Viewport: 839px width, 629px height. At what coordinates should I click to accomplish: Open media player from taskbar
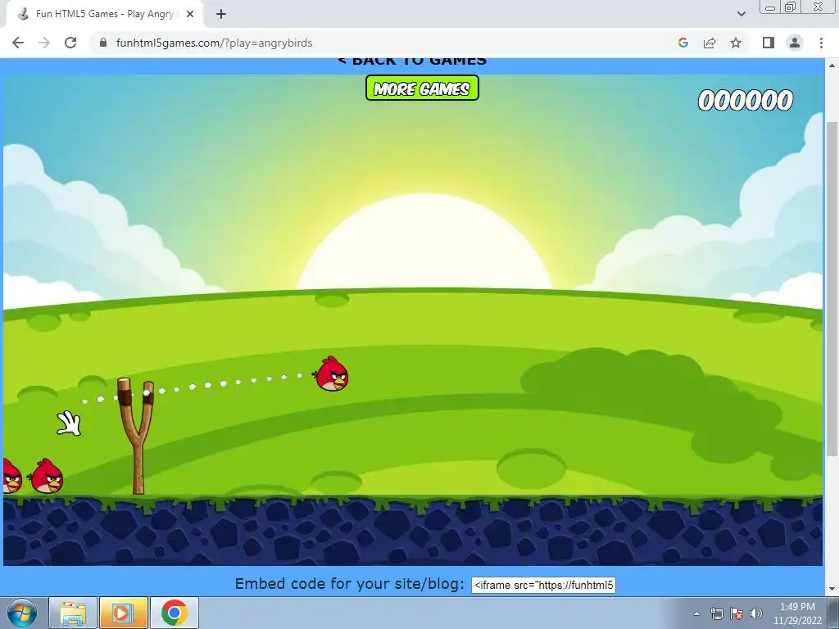coord(123,613)
